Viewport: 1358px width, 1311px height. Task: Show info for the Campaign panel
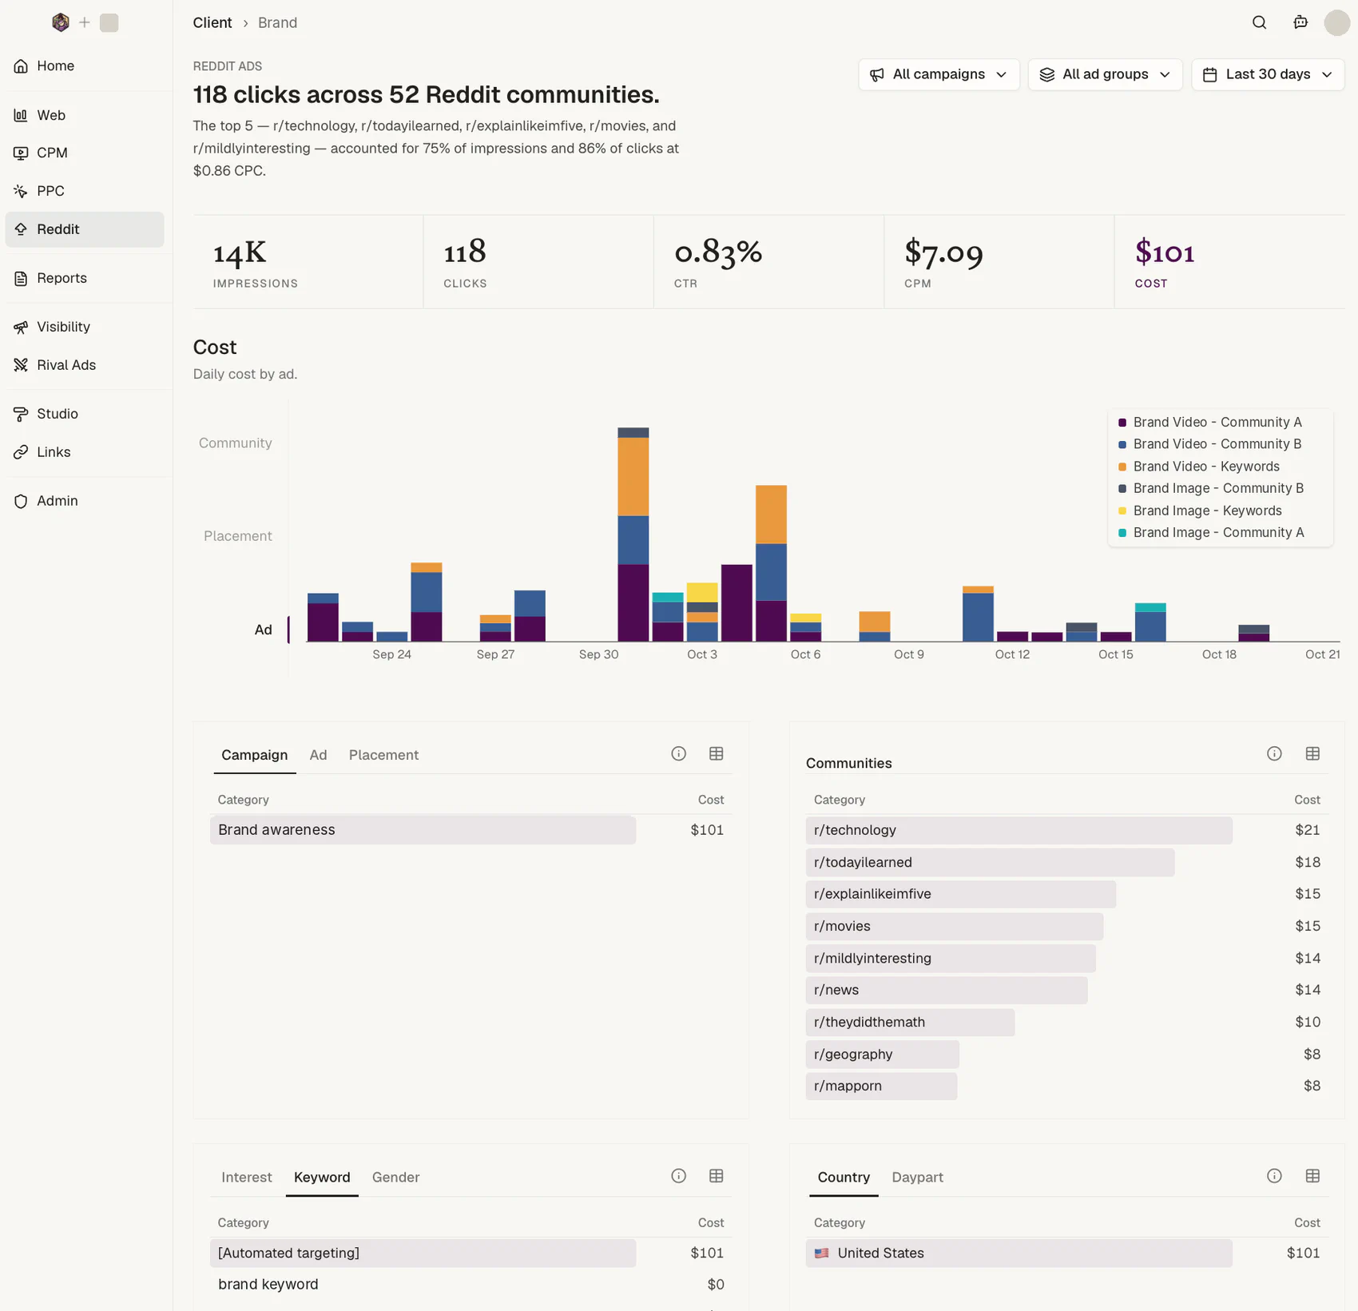678,753
